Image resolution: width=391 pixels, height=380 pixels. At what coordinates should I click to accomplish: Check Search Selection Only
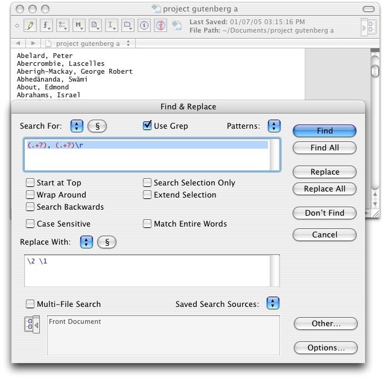point(147,182)
